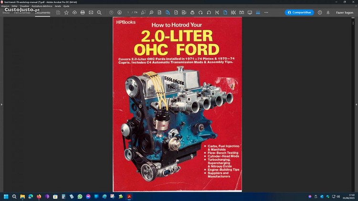Open the Visualizar menu
The width and height of the screenshot is (358, 201).
(x=25, y=6)
